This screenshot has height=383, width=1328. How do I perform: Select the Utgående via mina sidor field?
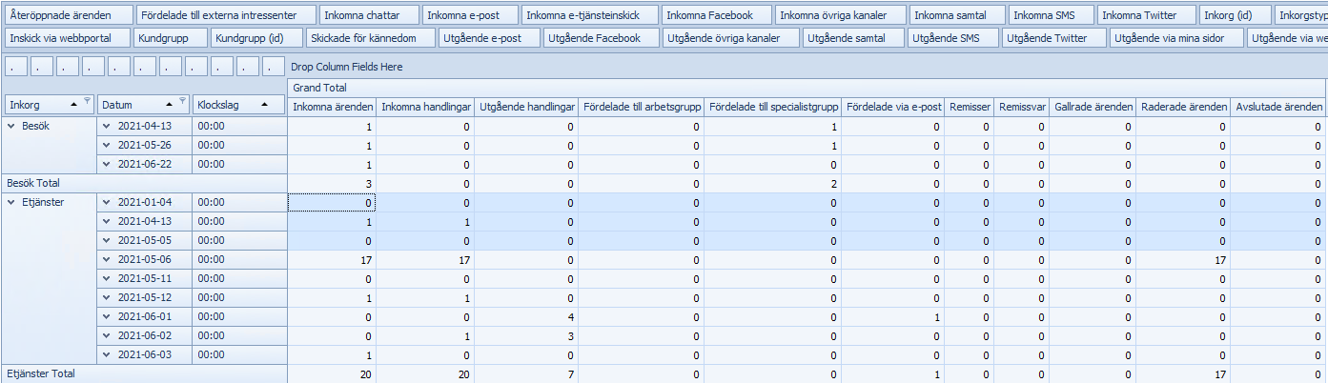tap(1177, 38)
